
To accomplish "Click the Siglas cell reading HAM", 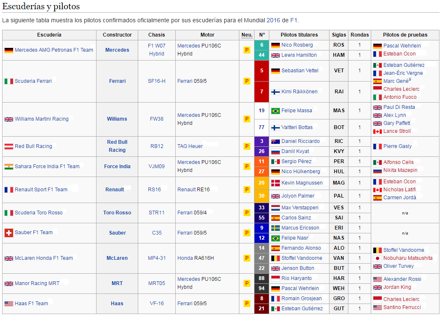I will pos(338,55).
